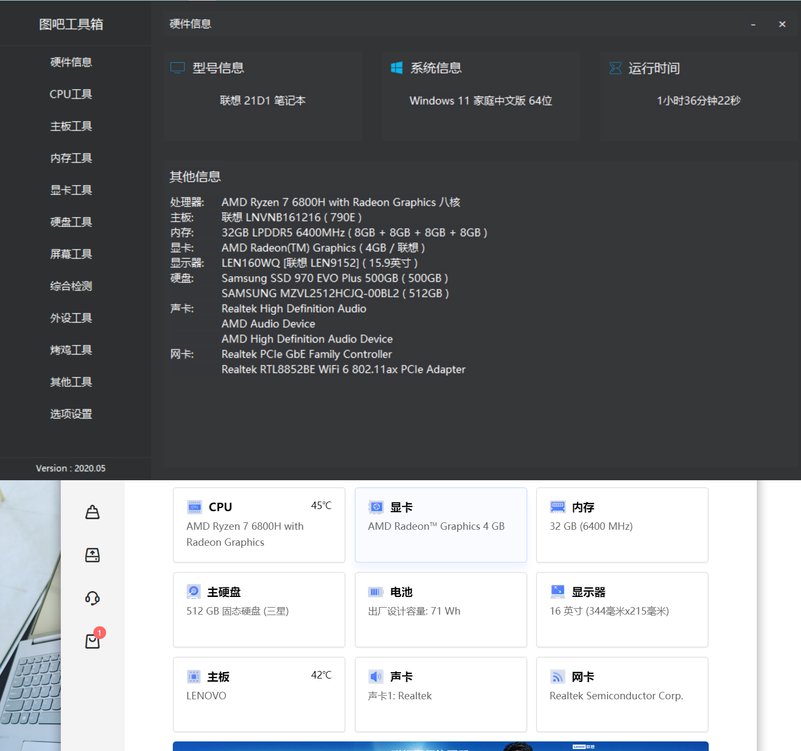Click Samsung SSD 970 EVO Plus line
801x751 pixels.
(x=335, y=278)
